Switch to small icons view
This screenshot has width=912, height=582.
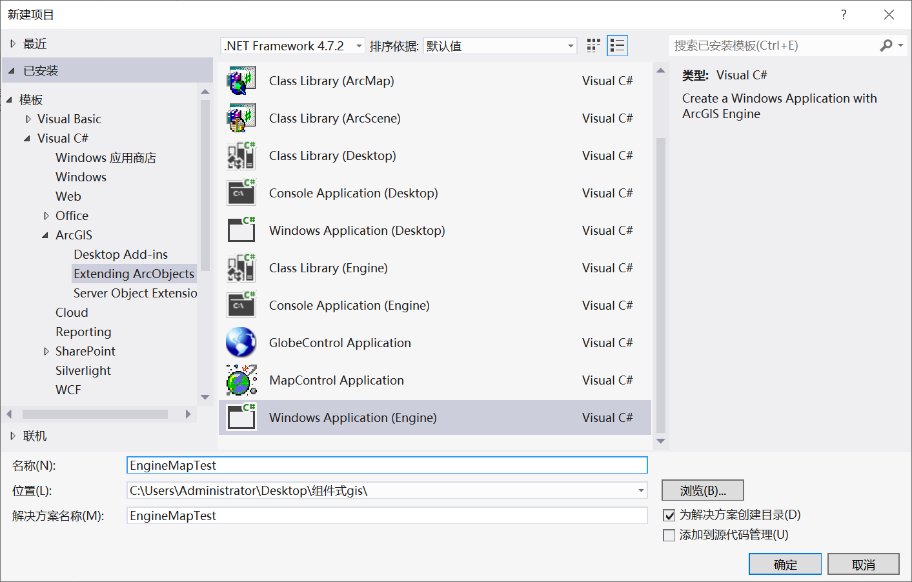594,46
